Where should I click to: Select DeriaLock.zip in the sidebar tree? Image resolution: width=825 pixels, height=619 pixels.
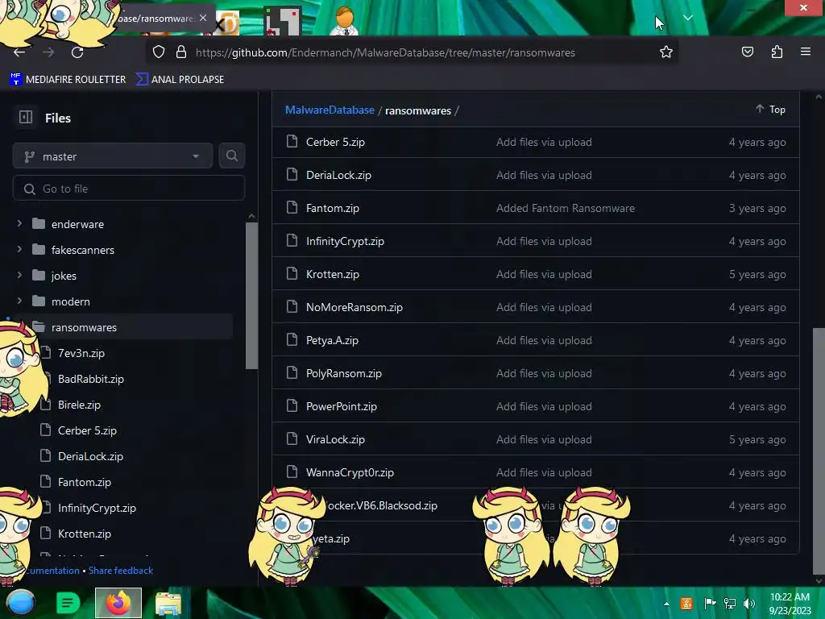point(90,456)
